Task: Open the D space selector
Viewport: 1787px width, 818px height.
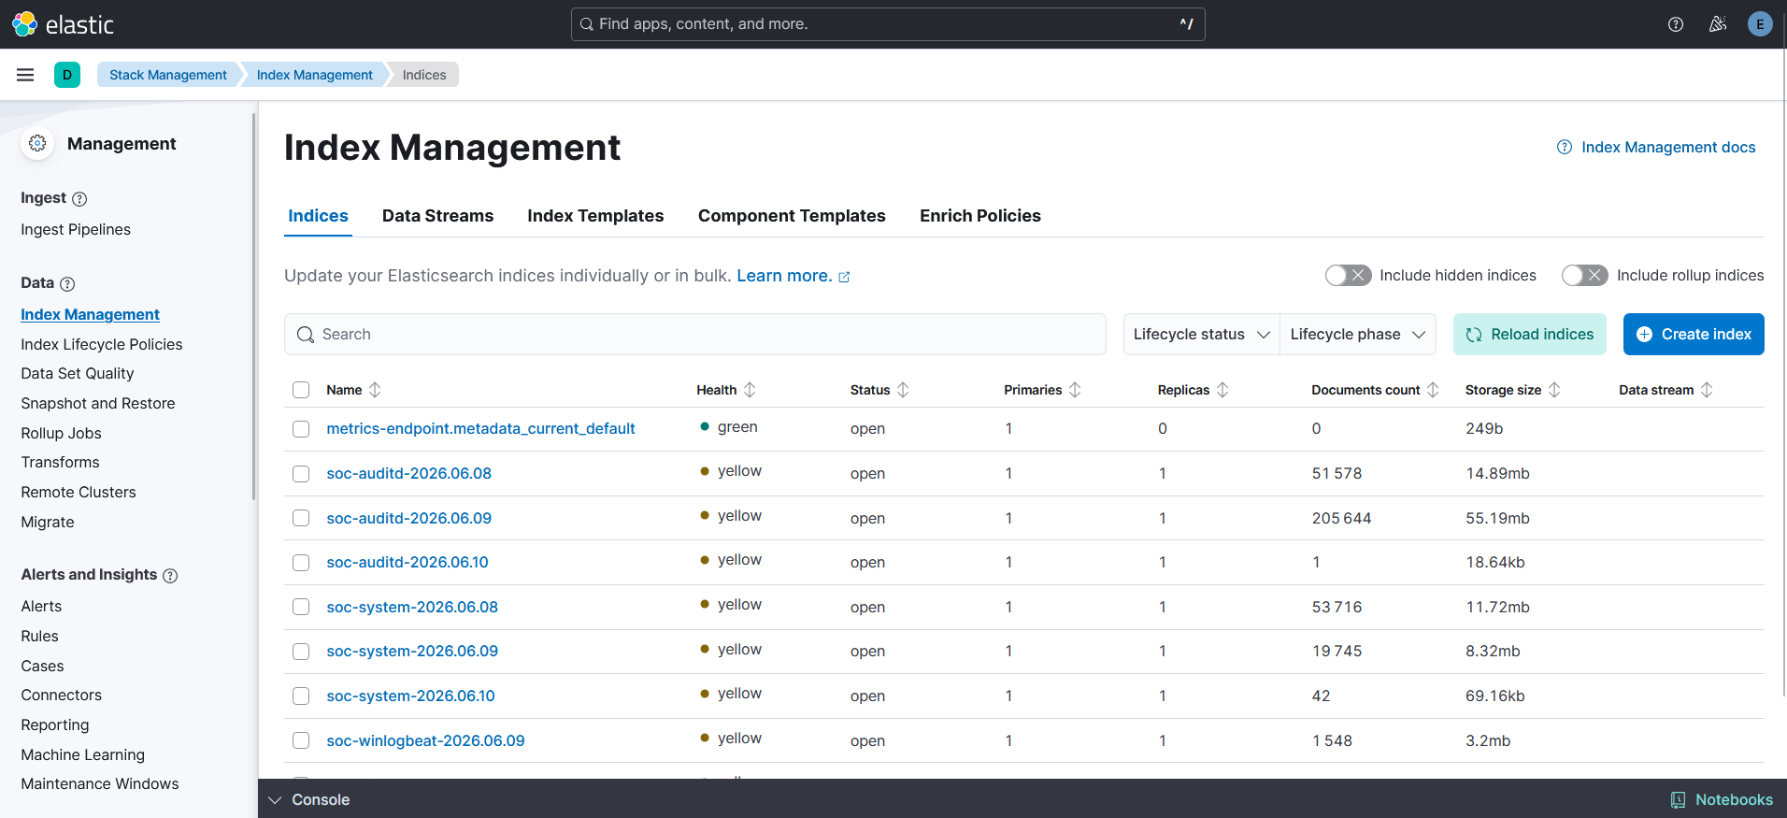Action: (x=67, y=75)
